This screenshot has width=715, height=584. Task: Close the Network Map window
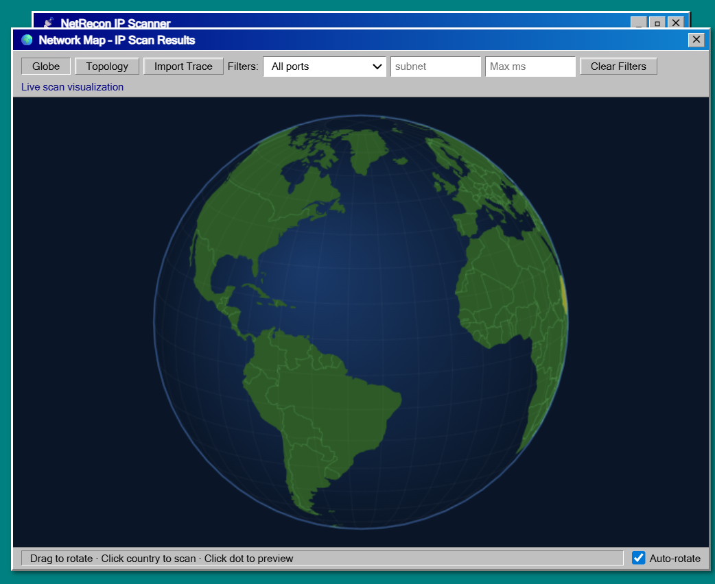pyautogui.click(x=696, y=40)
